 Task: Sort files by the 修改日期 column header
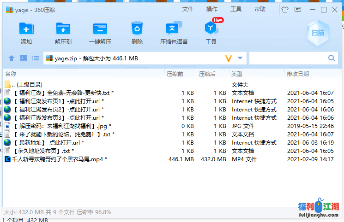tap(298, 74)
